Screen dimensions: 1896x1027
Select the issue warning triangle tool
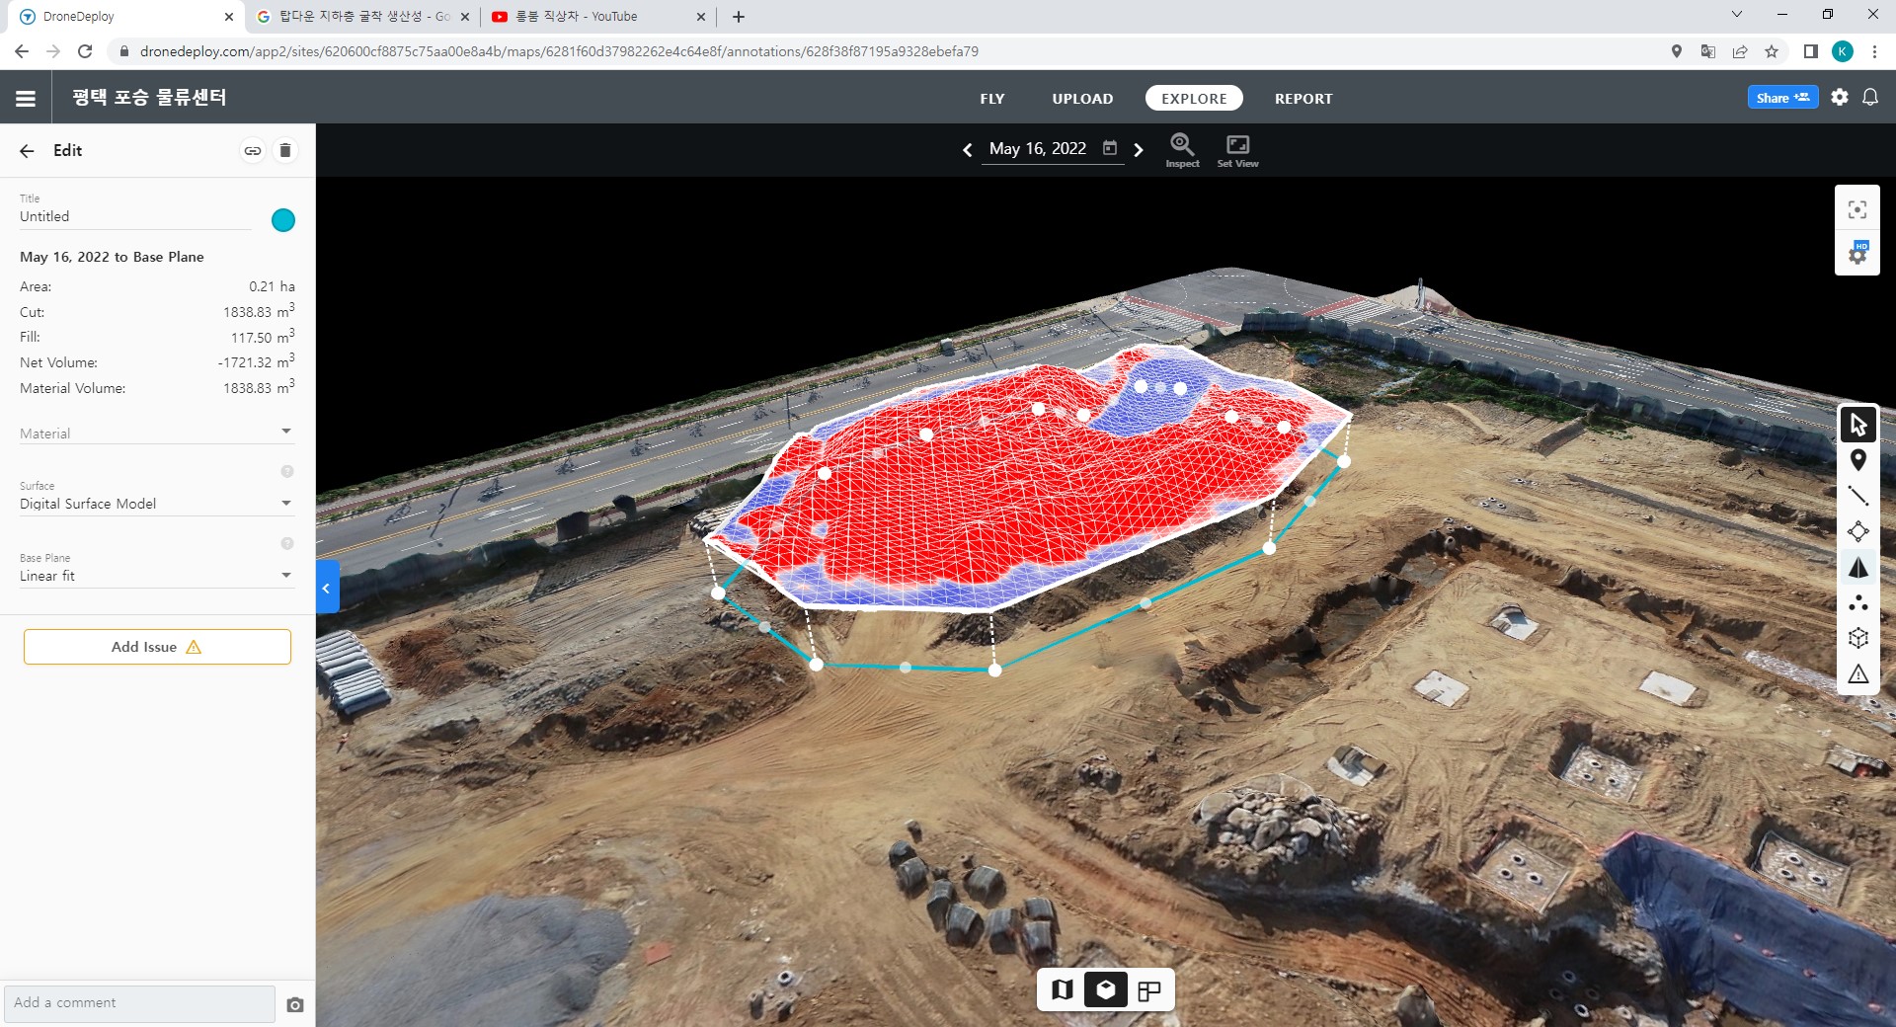1857,674
